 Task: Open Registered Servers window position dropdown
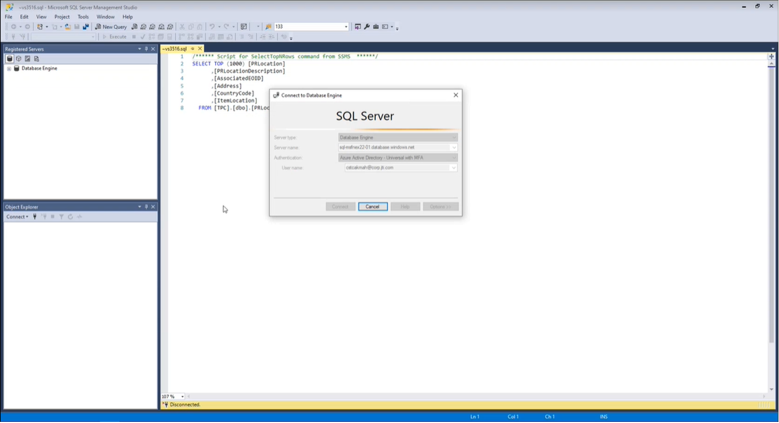tap(139, 49)
